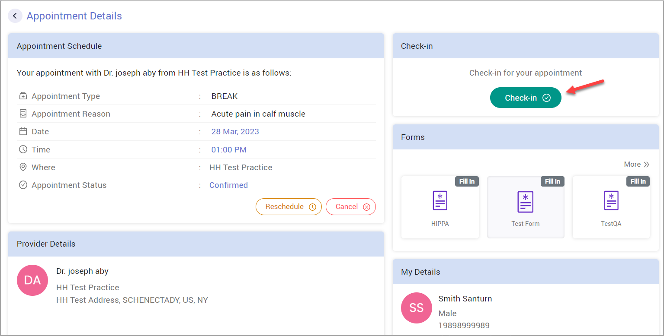
Task: Open the 28 Mar, 2023 date link
Action: click(235, 131)
